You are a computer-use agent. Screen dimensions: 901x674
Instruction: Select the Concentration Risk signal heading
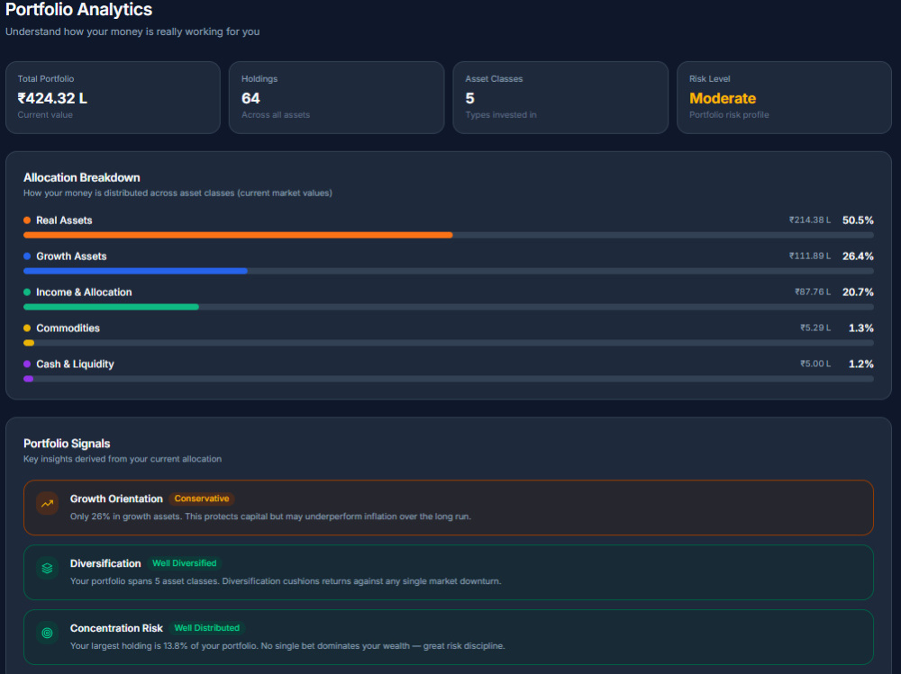[x=116, y=628]
